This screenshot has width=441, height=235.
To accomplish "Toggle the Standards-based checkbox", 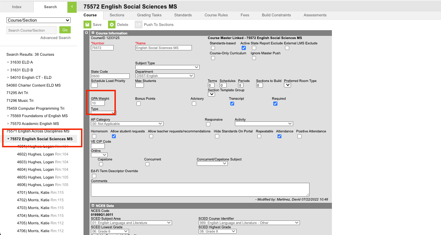I will pos(213,48).
